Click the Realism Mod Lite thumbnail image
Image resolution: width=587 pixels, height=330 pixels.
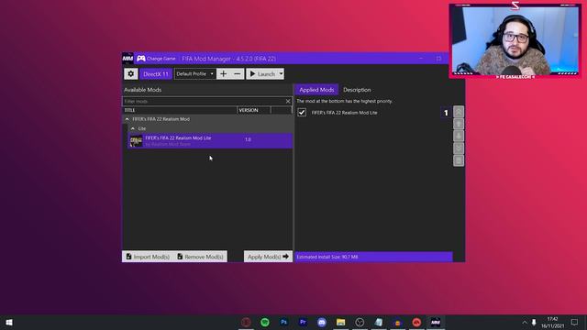tap(136, 141)
